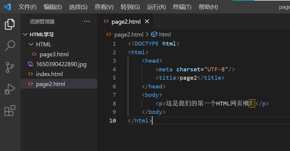Click line number 5 in gutter
Viewport: 290px width, 151px height.
coord(114,78)
